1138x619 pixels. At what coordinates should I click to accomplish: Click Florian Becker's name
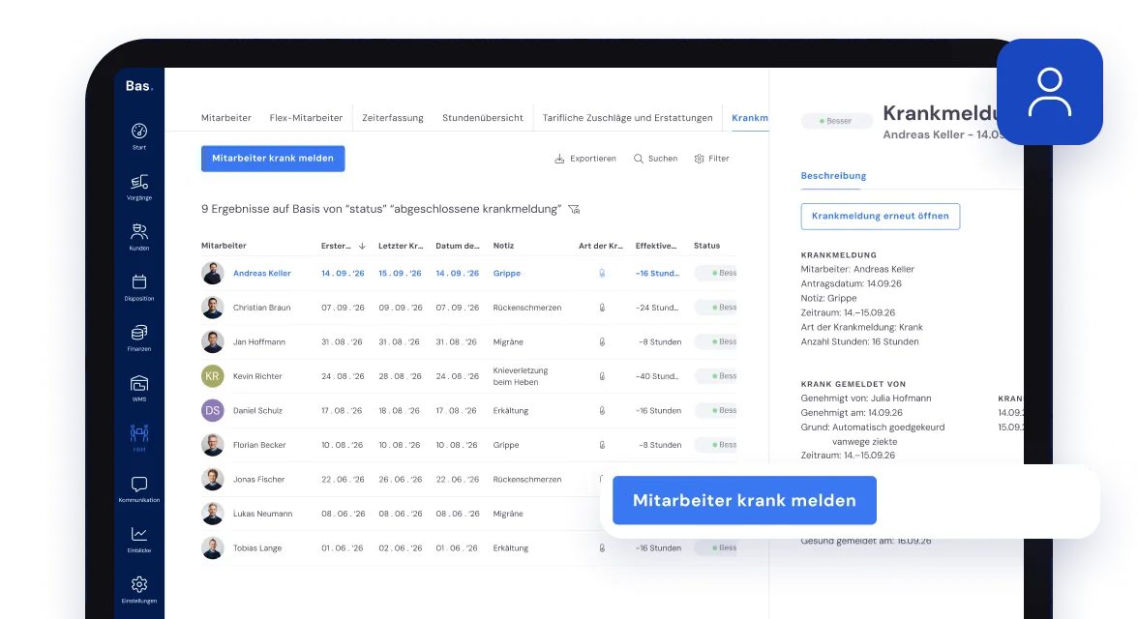(259, 445)
